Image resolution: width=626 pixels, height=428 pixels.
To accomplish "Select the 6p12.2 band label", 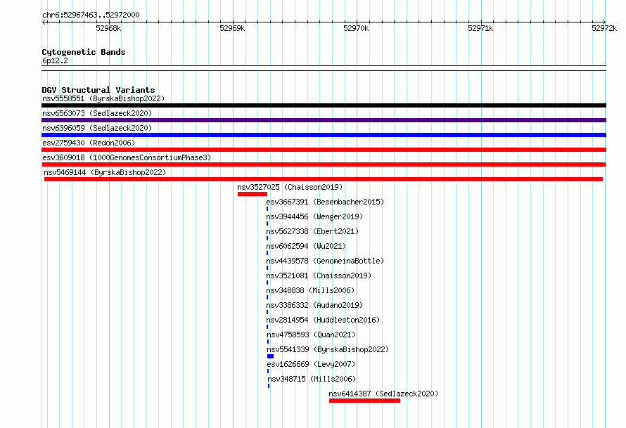I will coord(55,60).
